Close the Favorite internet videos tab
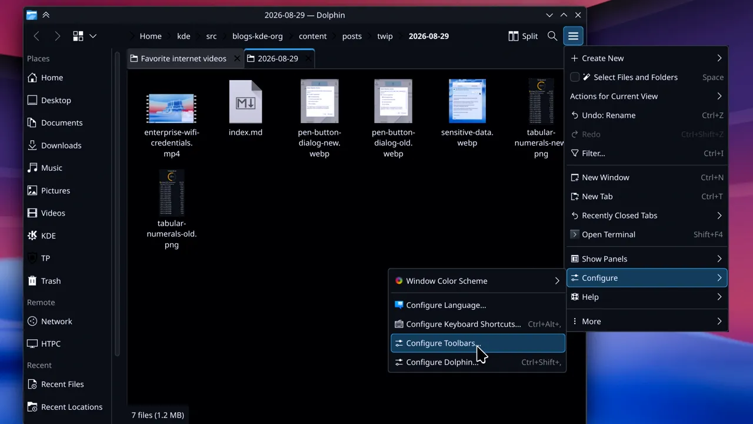 coord(236,59)
